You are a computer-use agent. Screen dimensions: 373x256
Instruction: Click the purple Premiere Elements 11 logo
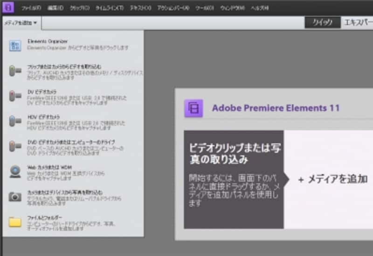[193, 108]
